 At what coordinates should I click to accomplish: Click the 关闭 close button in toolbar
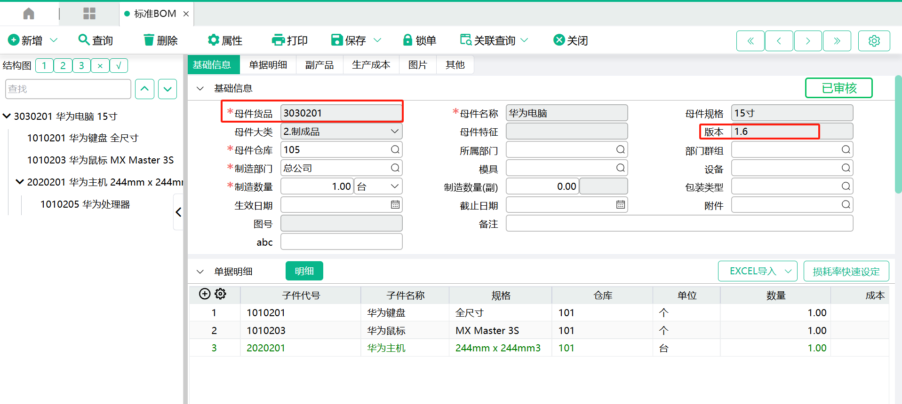[x=571, y=40]
